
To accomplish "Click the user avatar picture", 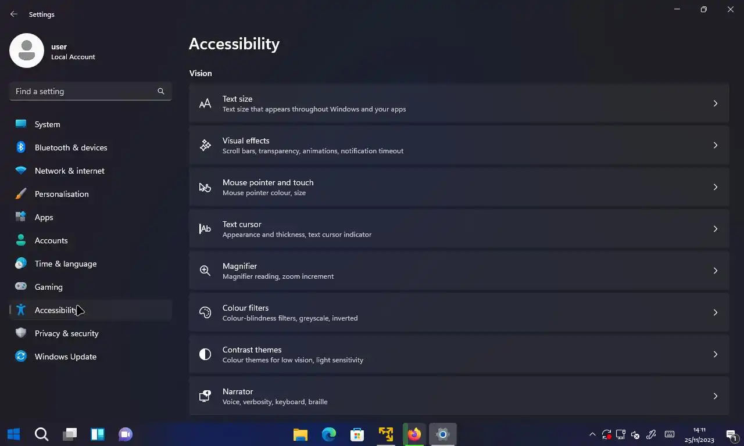I will (27, 51).
